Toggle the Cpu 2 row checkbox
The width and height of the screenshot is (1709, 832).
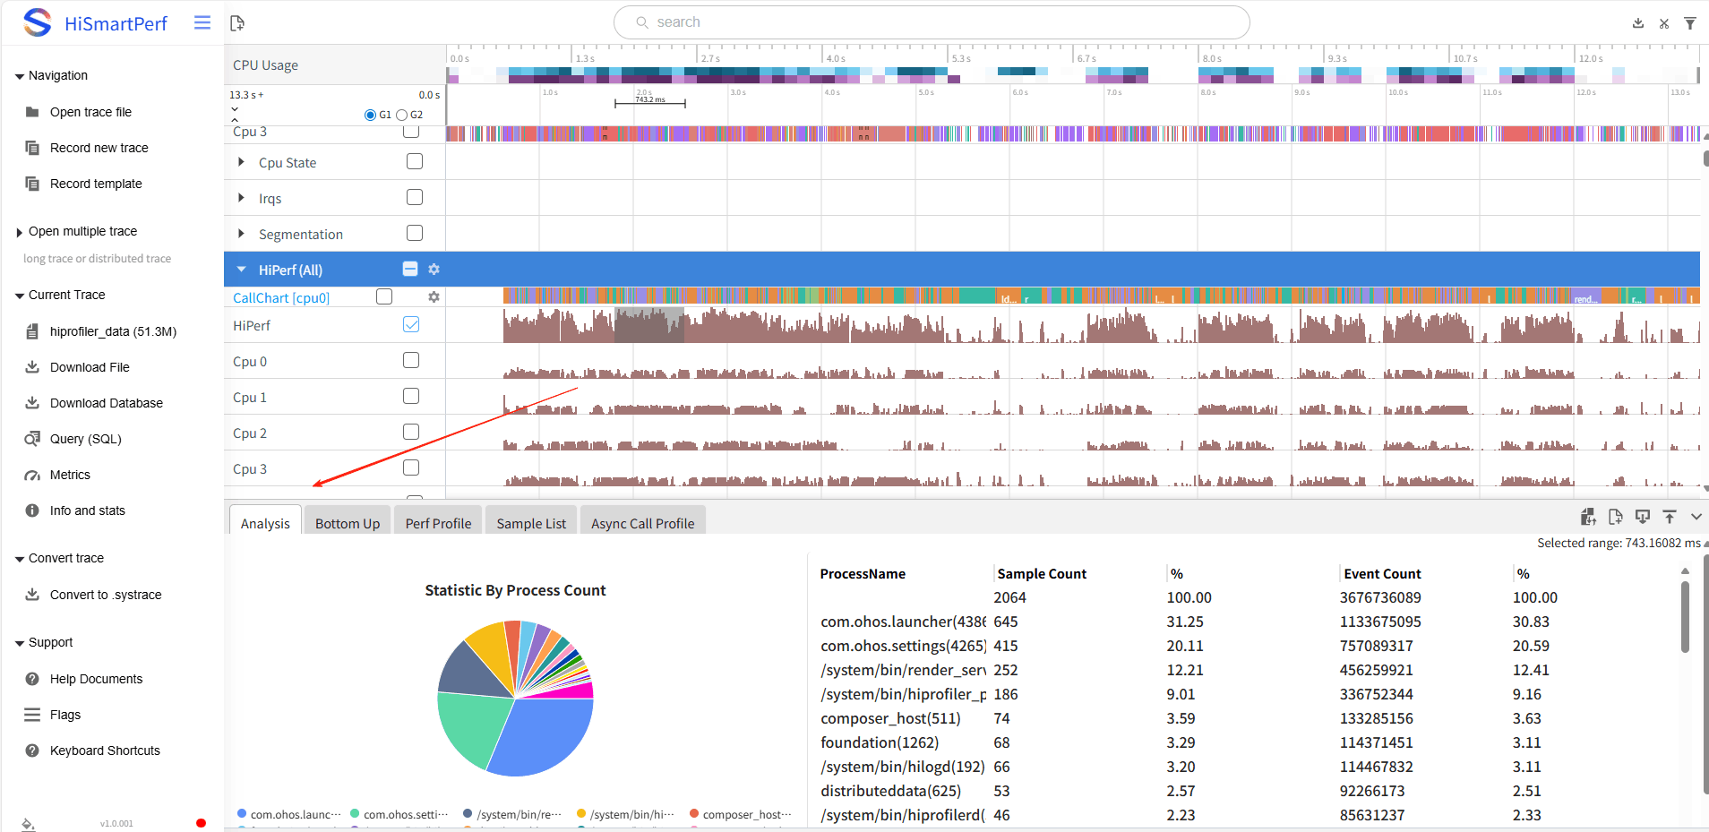pos(411,432)
